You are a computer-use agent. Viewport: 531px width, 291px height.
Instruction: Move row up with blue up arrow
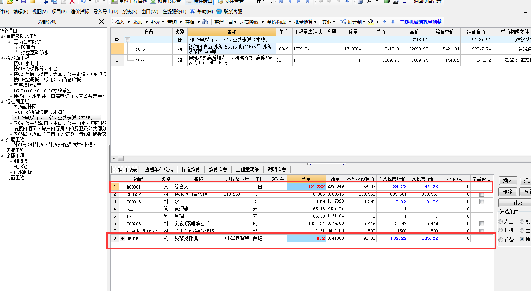[x=385, y=22]
